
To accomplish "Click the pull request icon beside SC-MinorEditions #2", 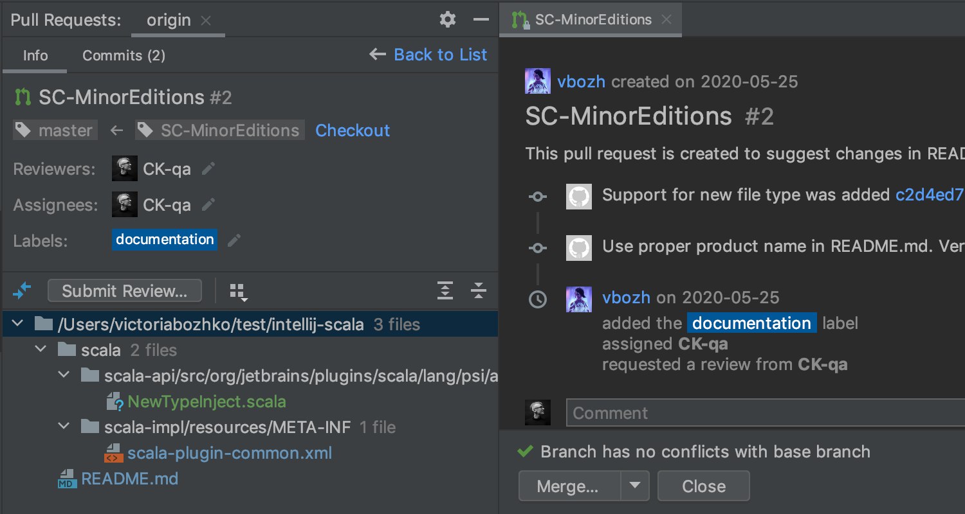I will pos(23,98).
